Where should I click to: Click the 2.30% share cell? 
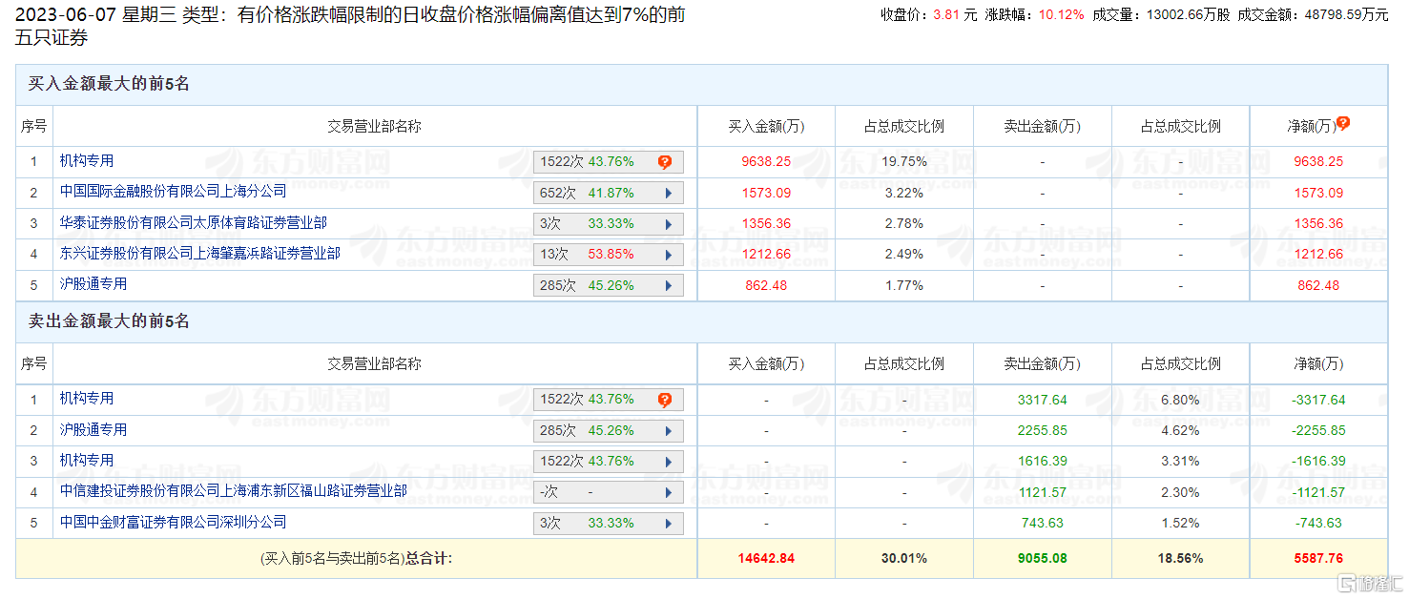pos(1180,492)
